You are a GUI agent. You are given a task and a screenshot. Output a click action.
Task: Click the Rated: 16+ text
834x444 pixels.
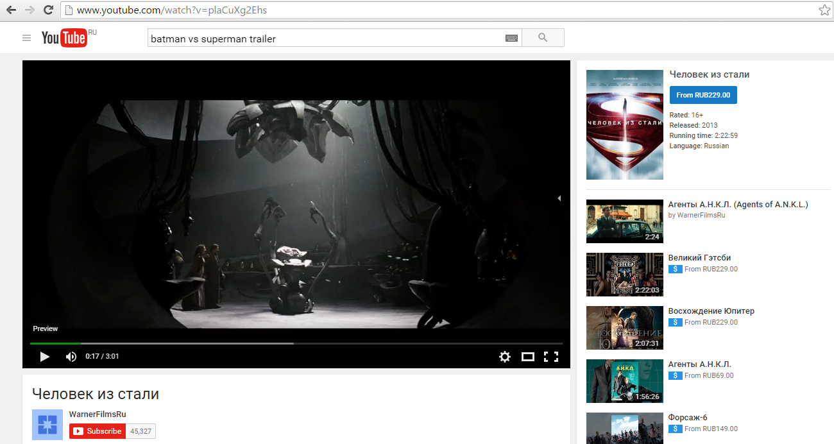tap(686, 115)
